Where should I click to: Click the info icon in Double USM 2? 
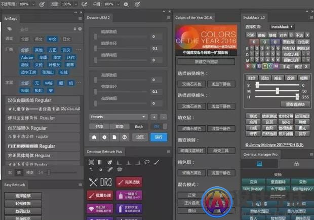click(x=125, y=137)
